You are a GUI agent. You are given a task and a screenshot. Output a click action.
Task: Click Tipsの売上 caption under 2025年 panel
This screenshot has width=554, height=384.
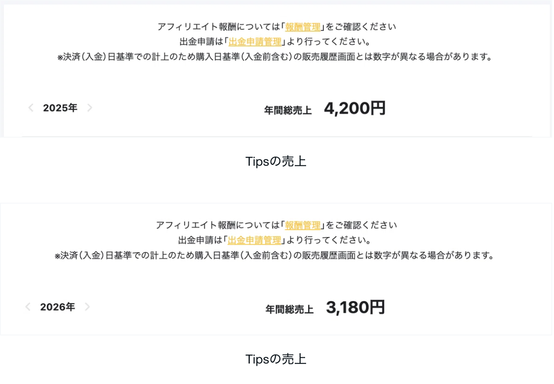pos(276,162)
